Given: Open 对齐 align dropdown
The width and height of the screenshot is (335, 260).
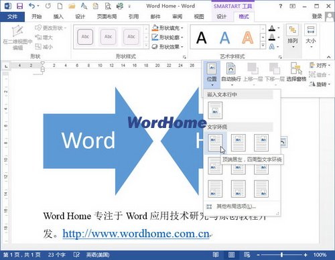Looking at the screenshot, I should pos(320,66).
